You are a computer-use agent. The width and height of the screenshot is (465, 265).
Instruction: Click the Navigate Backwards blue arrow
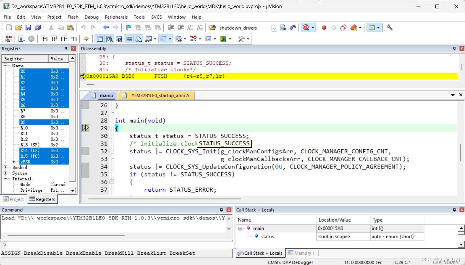(x=106, y=28)
